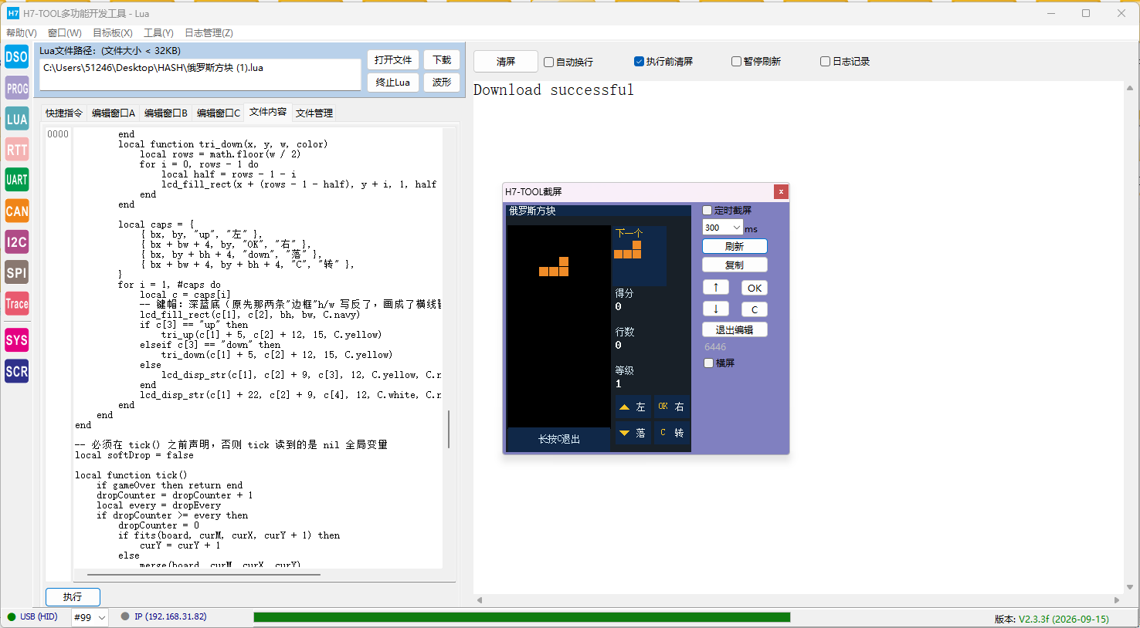This screenshot has height=628, width=1140.
Task: Open the I2C sidebar icon
Action: click(17, 242)
